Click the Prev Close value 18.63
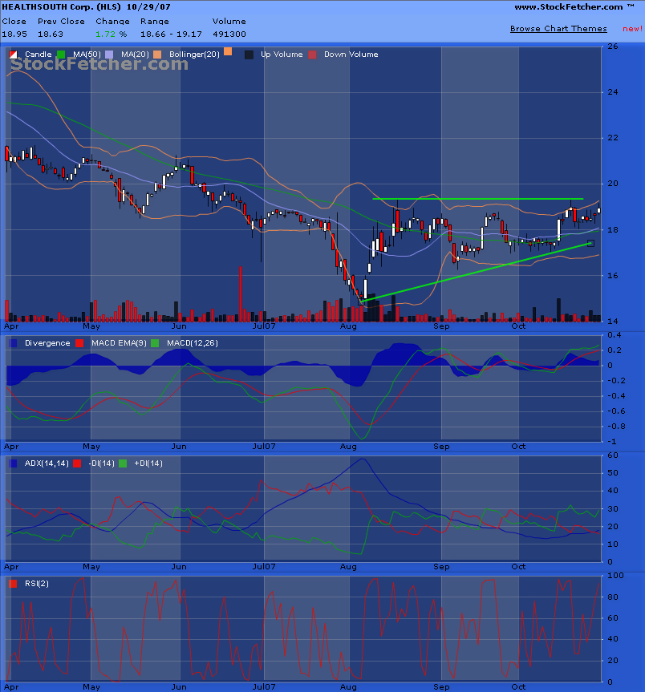Image resolution: width=645 pixels, height=692 pixels. coord(51,34)
